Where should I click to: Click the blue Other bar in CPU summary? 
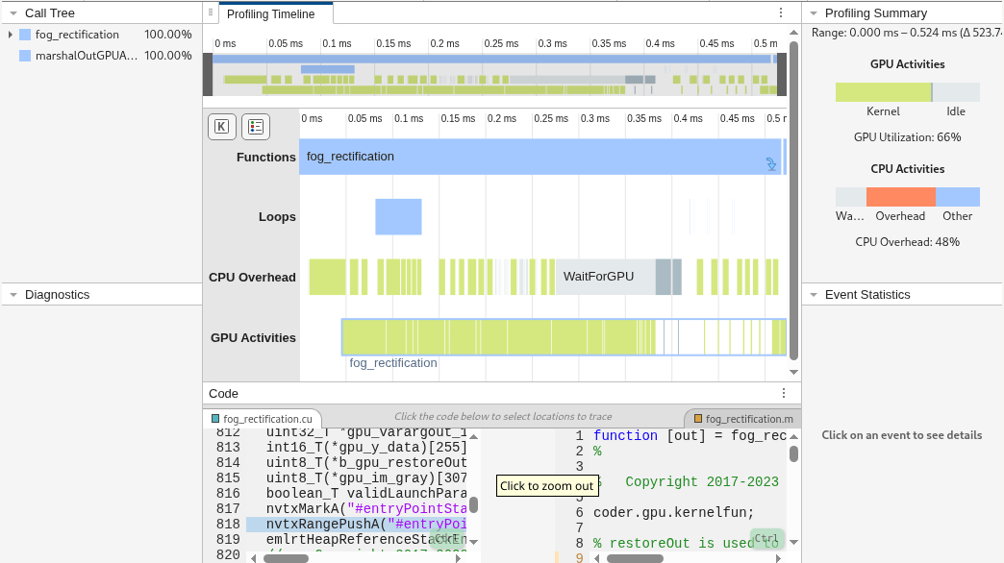(957, 196)
